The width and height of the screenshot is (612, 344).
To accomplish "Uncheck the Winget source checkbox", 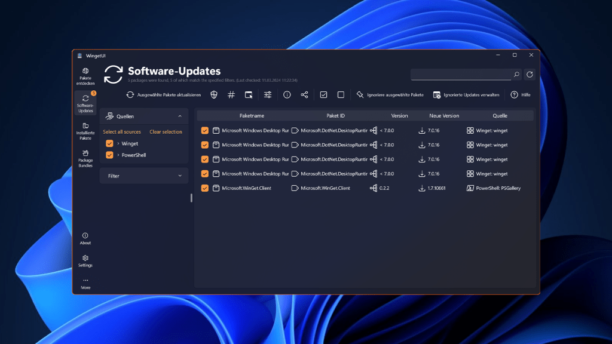I will (x=110, y=143).
